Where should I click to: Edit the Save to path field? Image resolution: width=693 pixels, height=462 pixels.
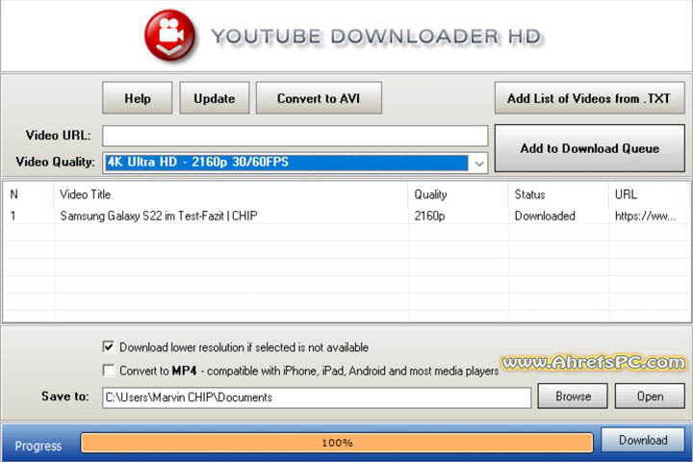(x=317, y=398)
